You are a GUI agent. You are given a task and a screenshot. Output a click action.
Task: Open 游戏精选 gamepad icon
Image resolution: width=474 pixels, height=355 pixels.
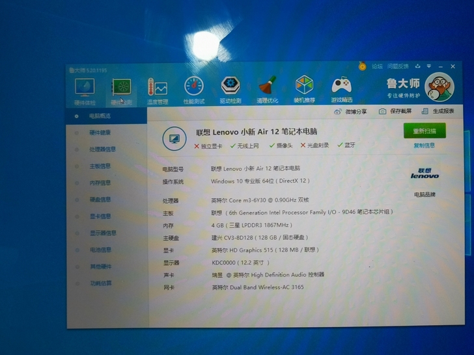click(342, 85)
